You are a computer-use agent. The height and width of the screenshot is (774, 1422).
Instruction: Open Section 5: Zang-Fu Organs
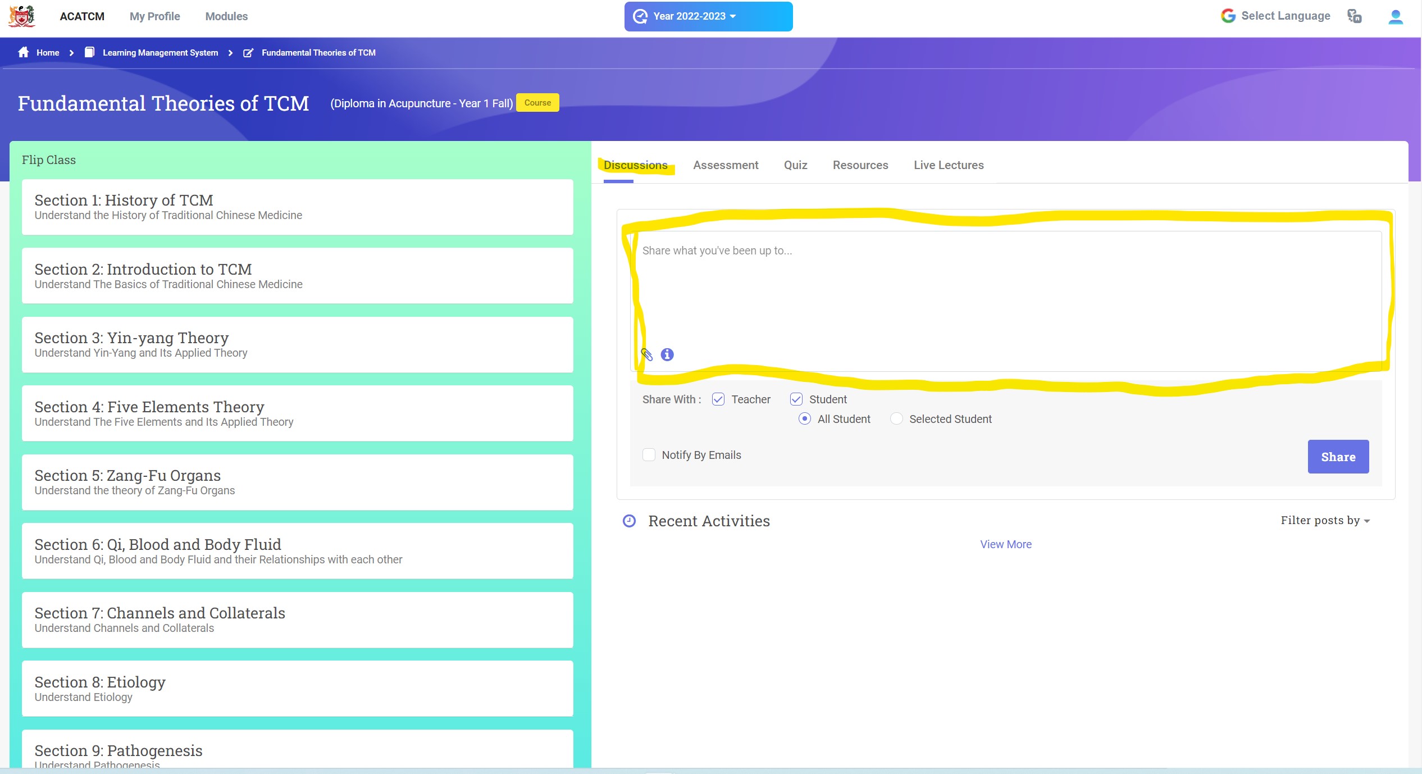[x=297, y=482]
